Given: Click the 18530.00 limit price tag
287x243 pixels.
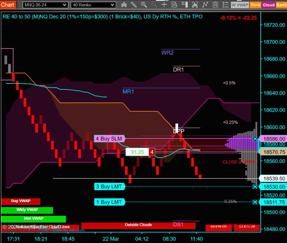Looking at the screenshot, I should click(273, 187).
